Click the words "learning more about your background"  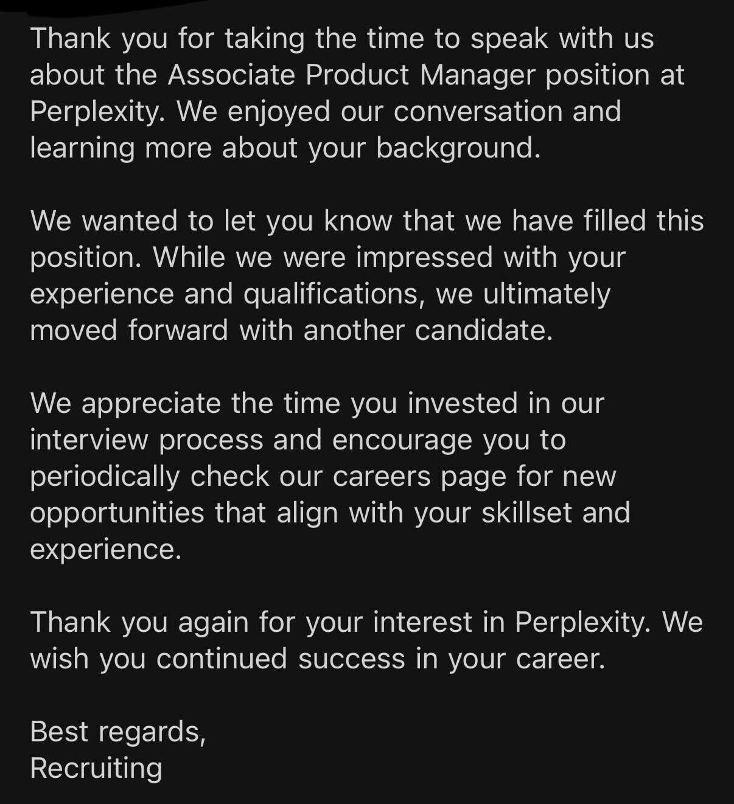(x=284, y=148)
